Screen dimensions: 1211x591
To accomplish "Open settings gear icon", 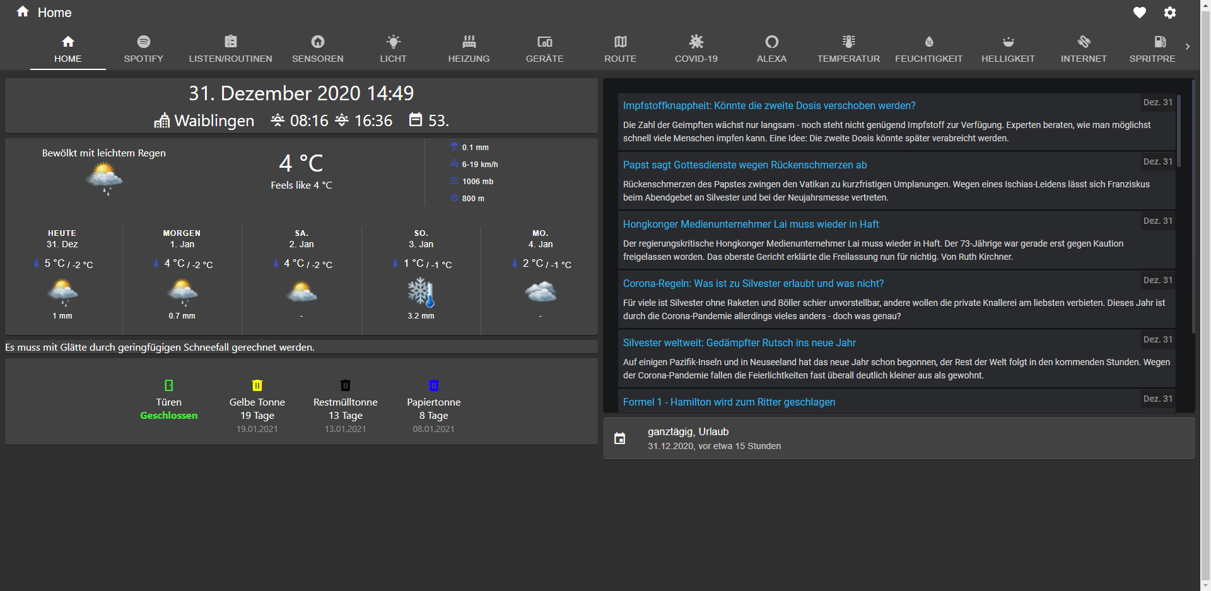I will [1170, 13].
